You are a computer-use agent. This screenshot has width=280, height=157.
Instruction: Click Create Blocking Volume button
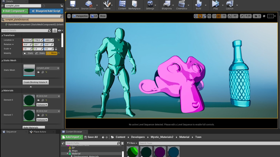36,82
